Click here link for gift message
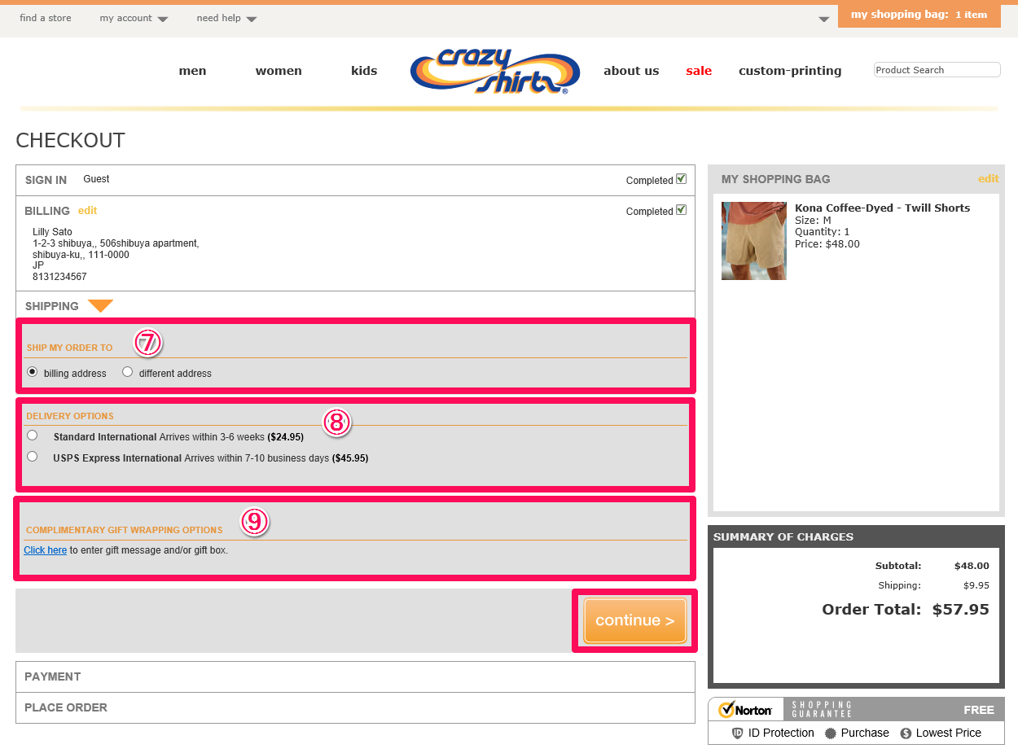Screen dimensions: 1018x753 click(x=45, y=550)
